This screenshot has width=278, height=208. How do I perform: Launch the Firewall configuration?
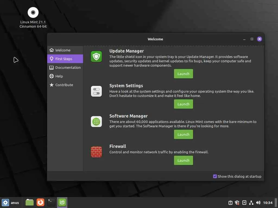point(183,160)
